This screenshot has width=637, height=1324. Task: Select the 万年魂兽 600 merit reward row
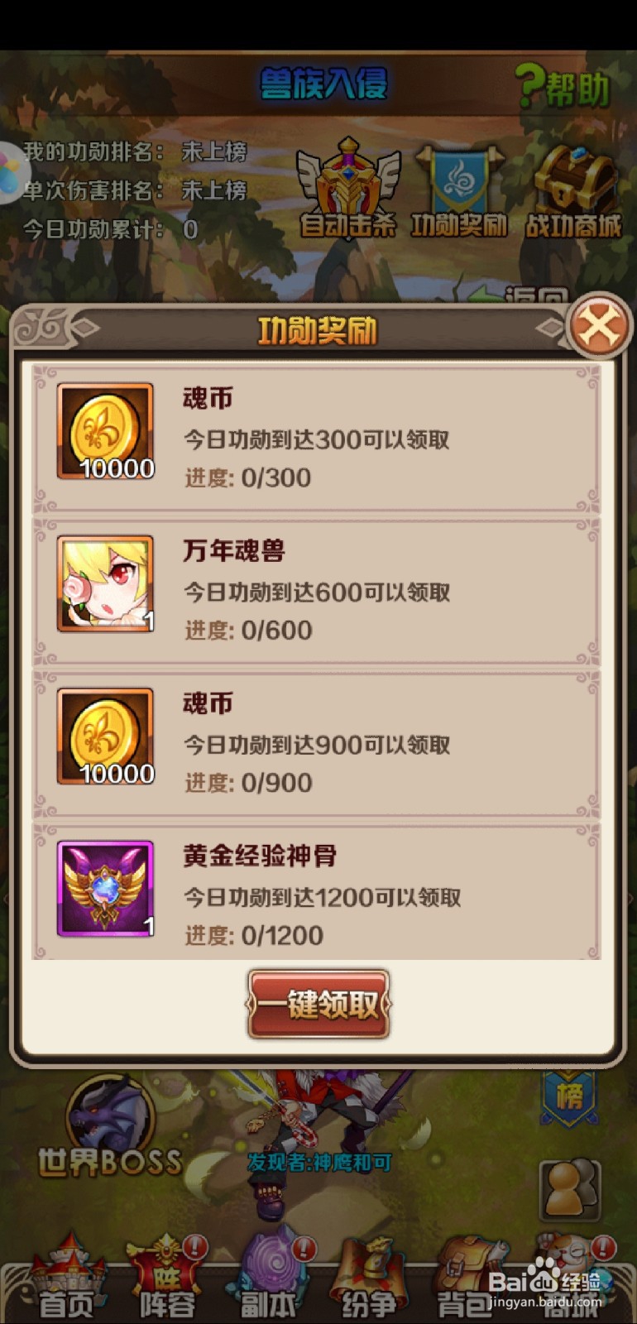pos(317,591)
